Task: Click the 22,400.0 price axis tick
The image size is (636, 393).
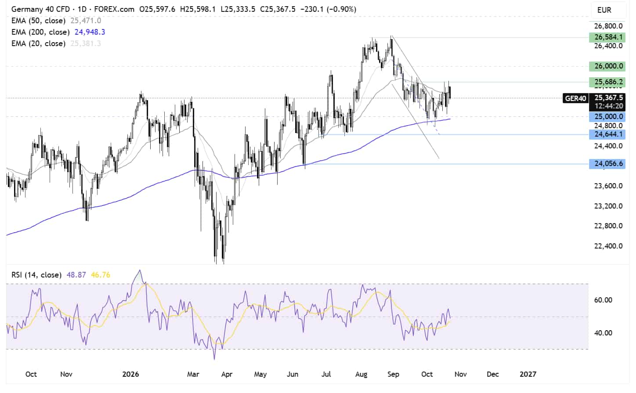Action: [x=608, y=246]
